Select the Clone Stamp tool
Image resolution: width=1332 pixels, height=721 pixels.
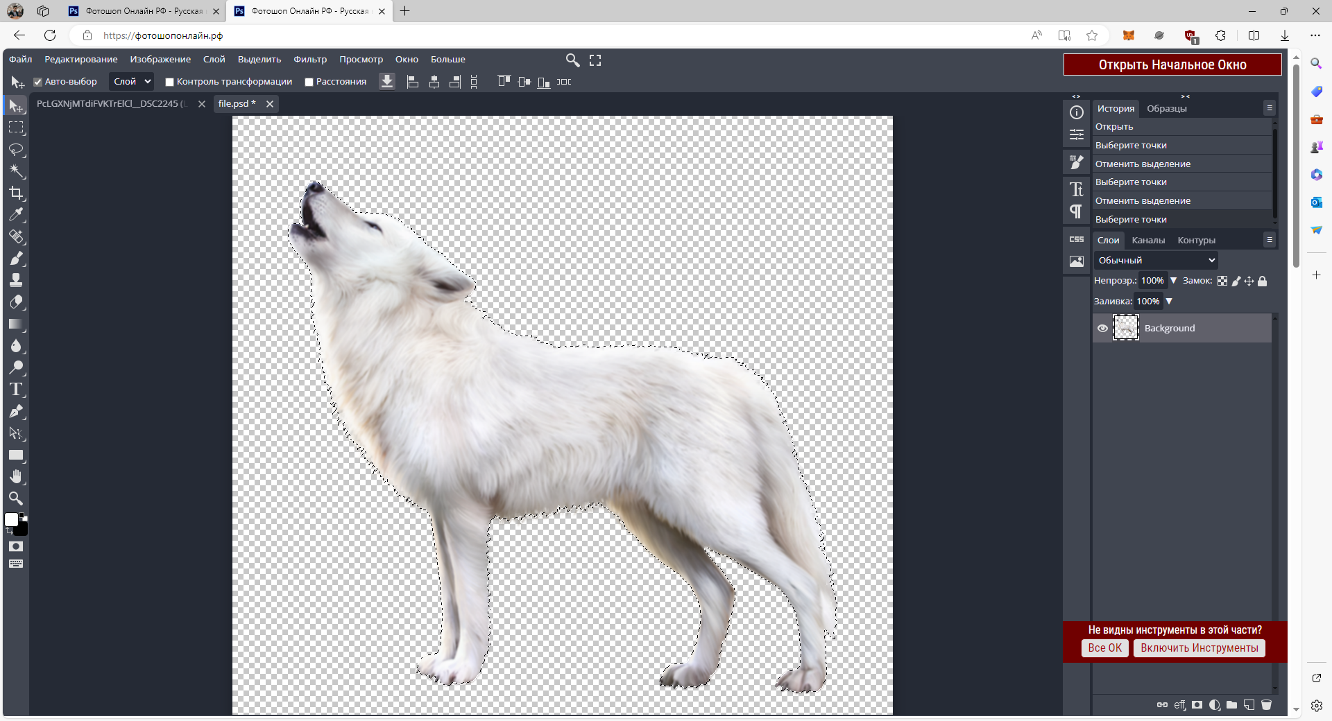[17, 280]
